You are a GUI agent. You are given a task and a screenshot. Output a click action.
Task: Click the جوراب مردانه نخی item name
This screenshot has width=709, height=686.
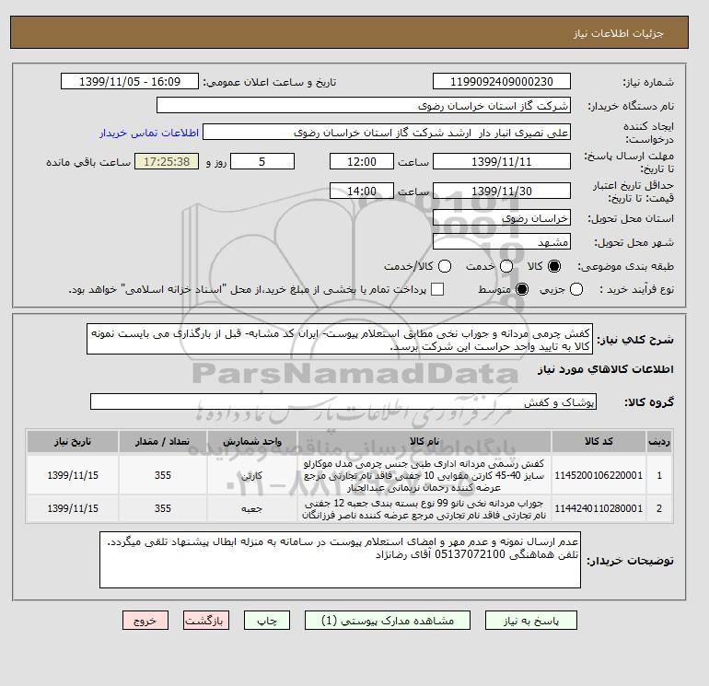click(424, 509)
